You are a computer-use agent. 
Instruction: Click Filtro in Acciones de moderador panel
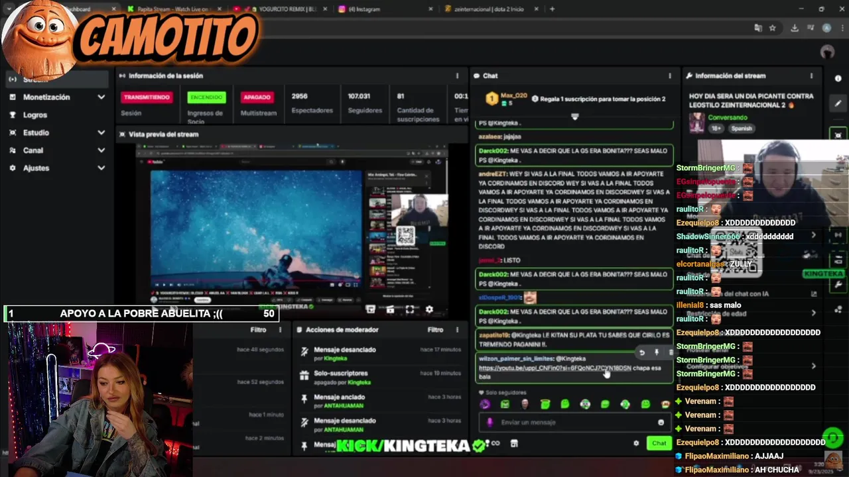tap(435, 329)
